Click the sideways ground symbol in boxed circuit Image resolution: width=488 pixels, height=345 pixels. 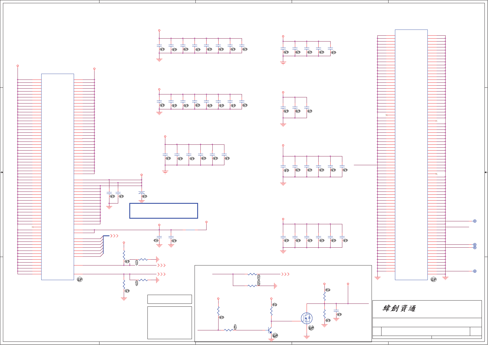[x=275, y=286]
